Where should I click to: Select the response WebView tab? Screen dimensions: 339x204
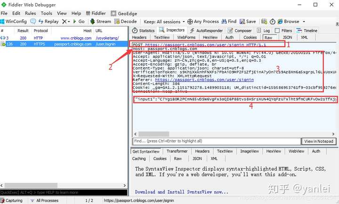point(296,151)
